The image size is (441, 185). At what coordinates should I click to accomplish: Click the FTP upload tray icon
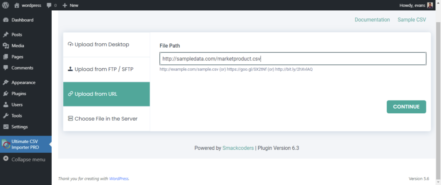click(x=71, y=69)
